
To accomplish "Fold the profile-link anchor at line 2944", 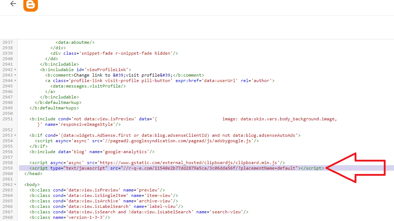I will tap(15, 81).
